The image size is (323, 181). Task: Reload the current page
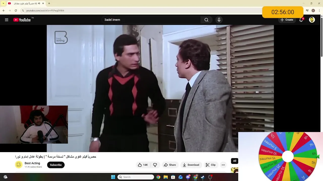tap(16, 11)
